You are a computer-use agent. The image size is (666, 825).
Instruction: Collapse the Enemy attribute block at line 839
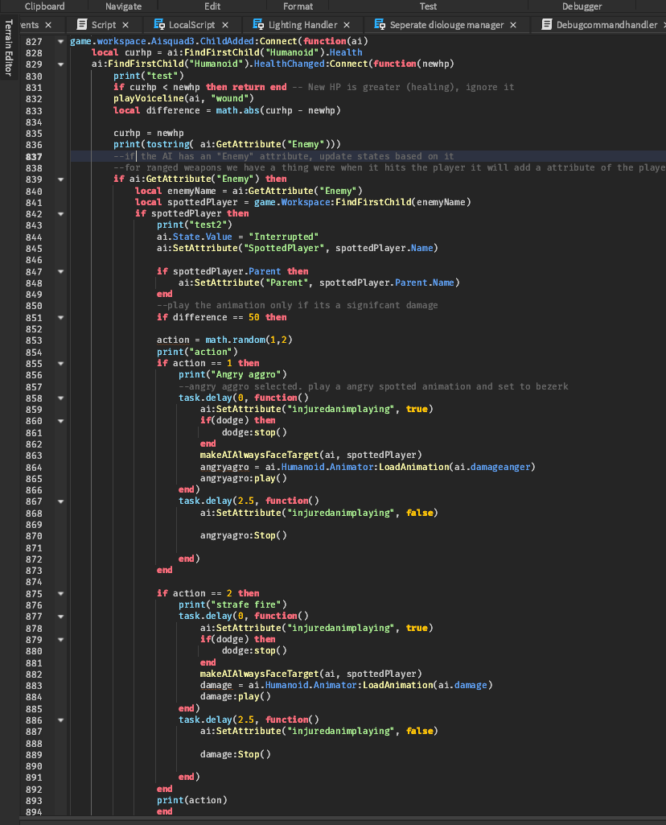point(61,179)
